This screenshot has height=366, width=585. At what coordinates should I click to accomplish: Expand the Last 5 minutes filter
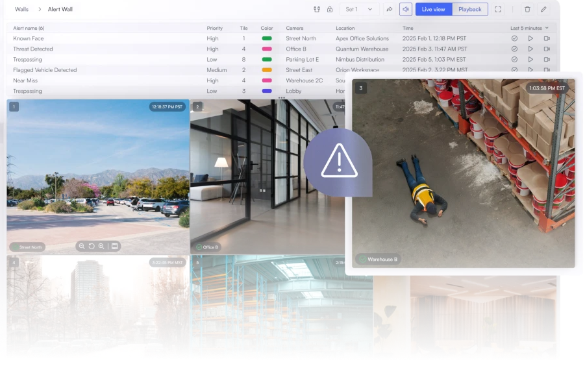(x=529, y=28)
